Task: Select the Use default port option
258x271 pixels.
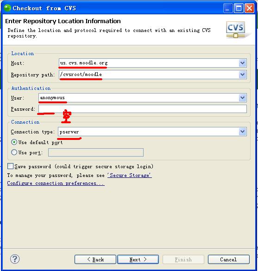Action: click(14, 142)
